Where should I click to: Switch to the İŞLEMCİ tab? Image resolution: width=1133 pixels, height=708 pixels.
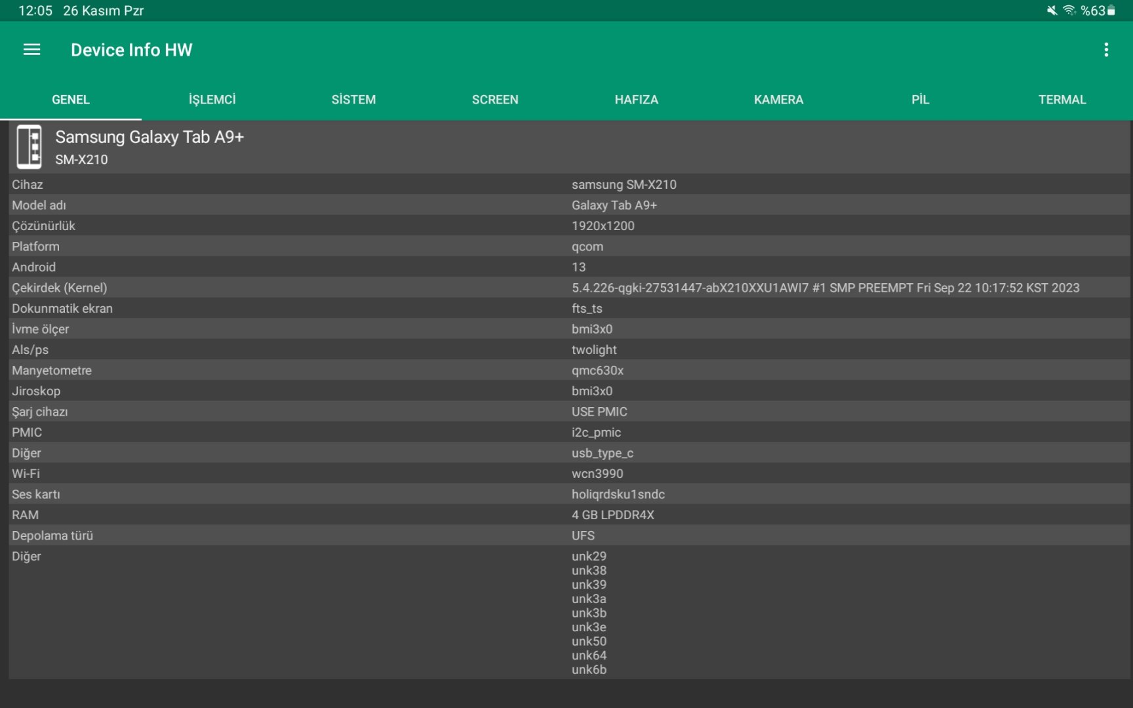[212, 100]
